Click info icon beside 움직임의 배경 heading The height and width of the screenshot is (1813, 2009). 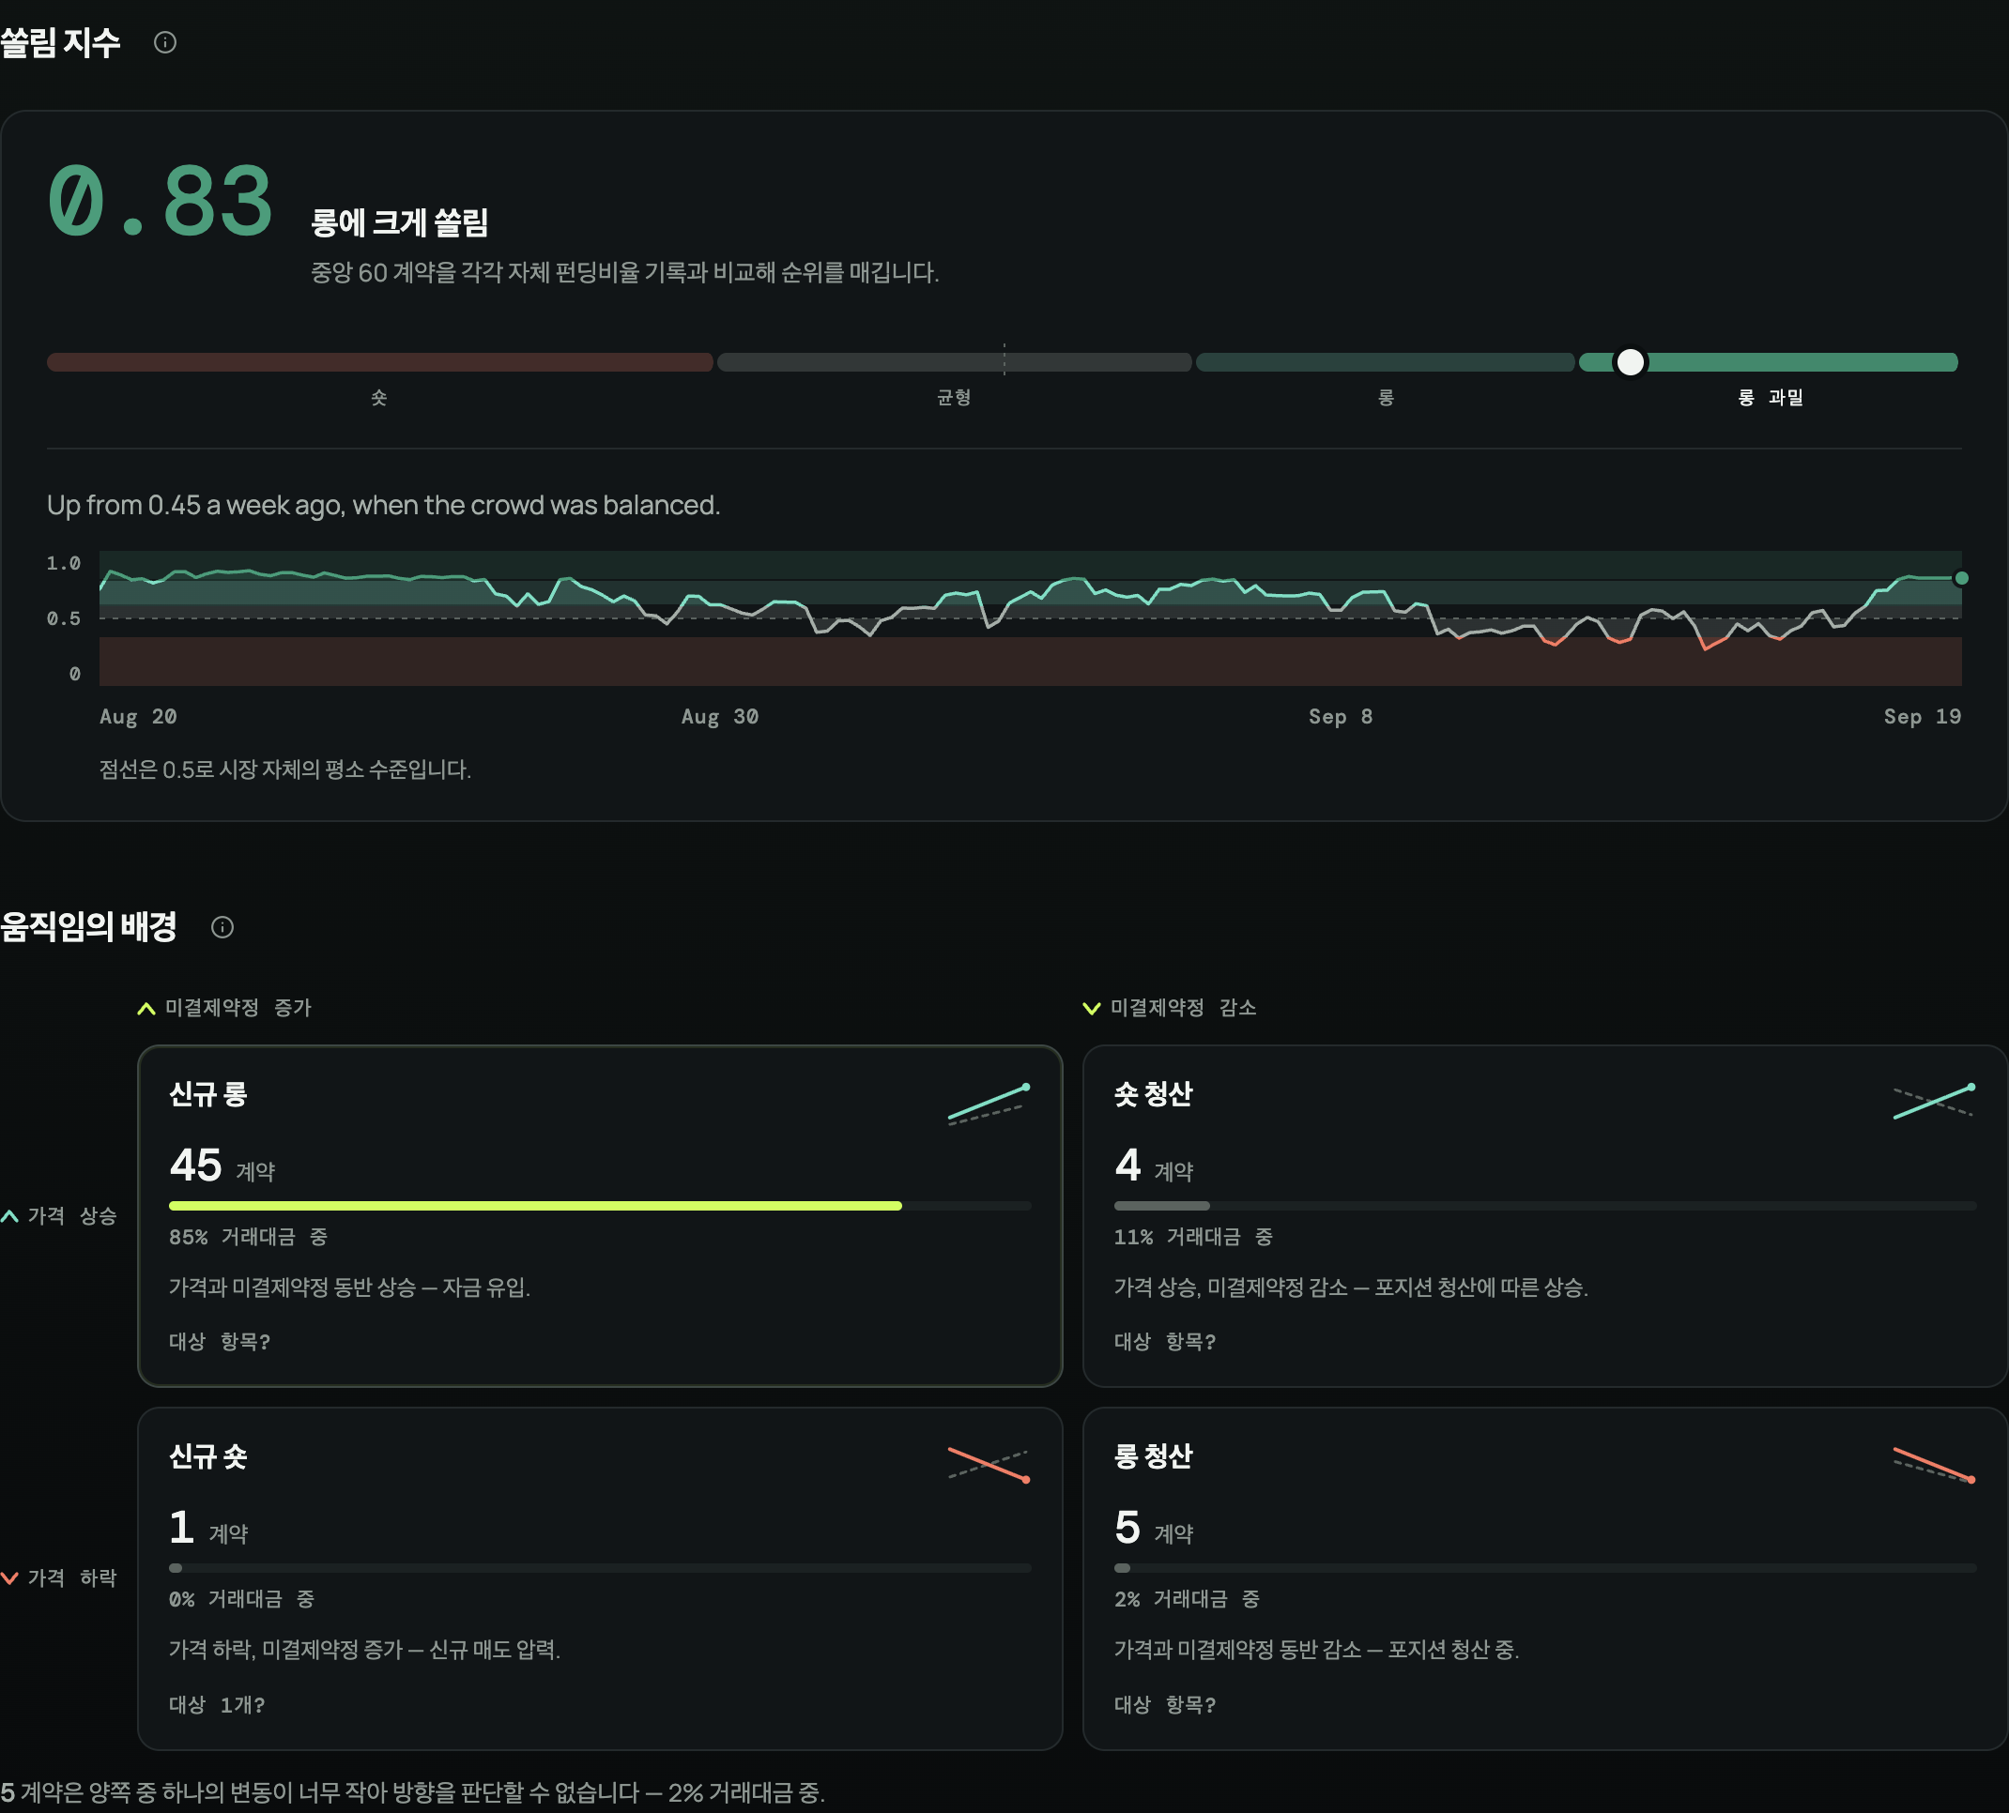(x=222, y=927)
